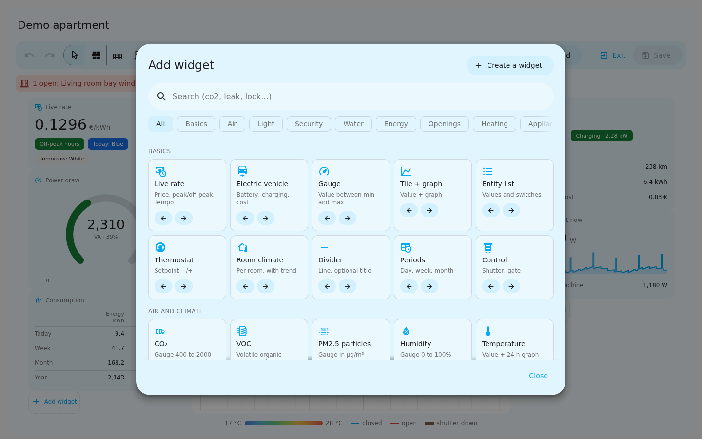The height and width of the screenshot is (439, 702).
Task: Click previous arrow on Live rate card
Action: click(163, 218)
